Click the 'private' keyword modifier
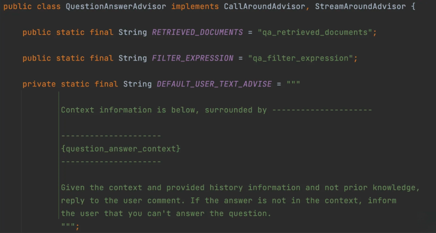This screenshot has height=233, width=436. [x=39, y=84]
